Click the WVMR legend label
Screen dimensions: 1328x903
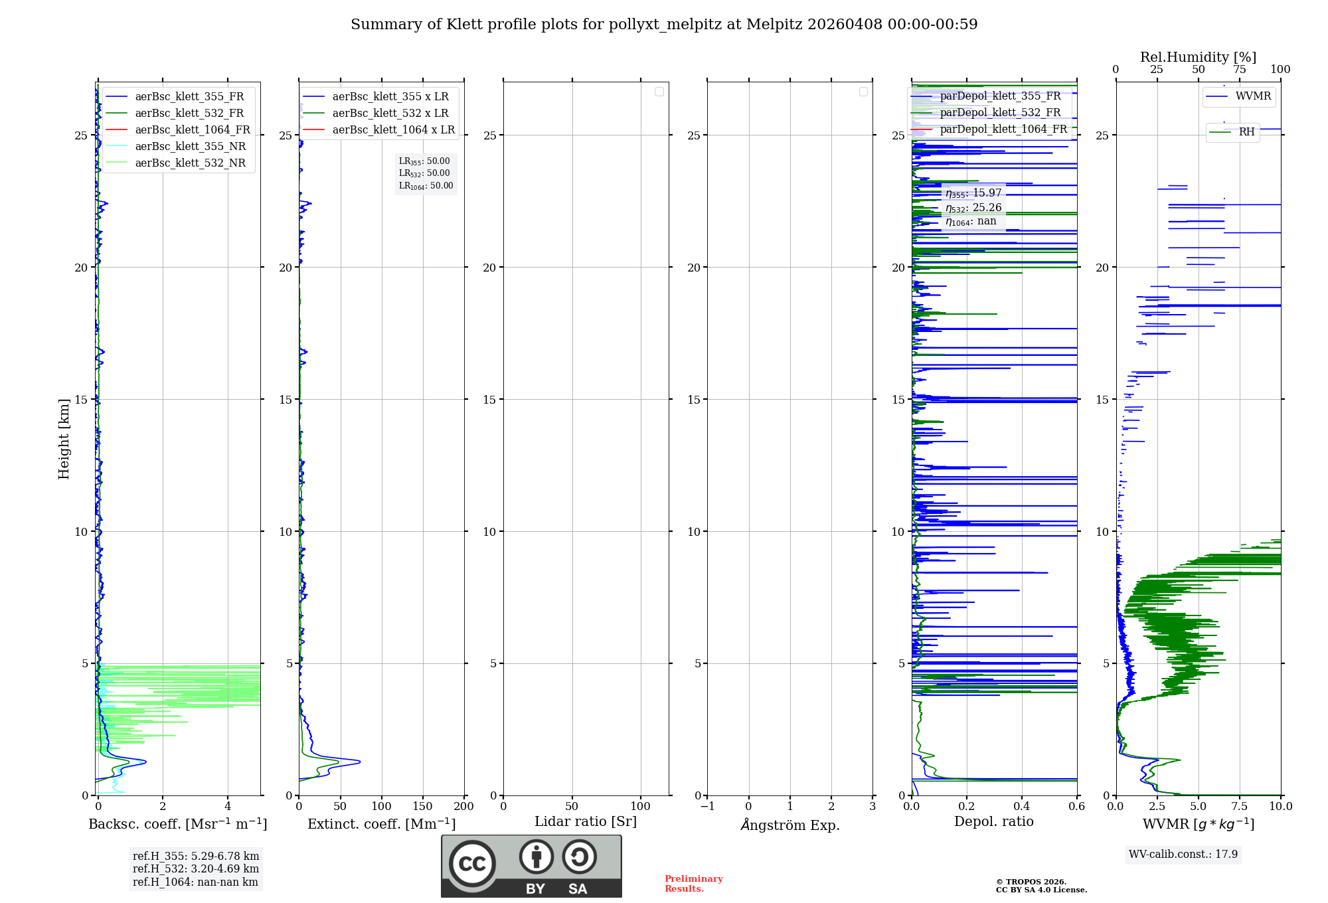tap(1253, 96)
